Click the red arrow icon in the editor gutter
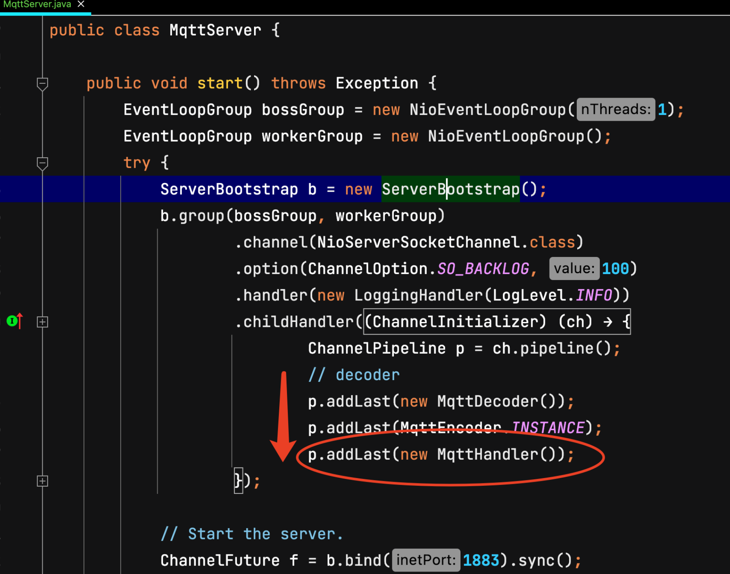730x574 pixels. (20, 321)
